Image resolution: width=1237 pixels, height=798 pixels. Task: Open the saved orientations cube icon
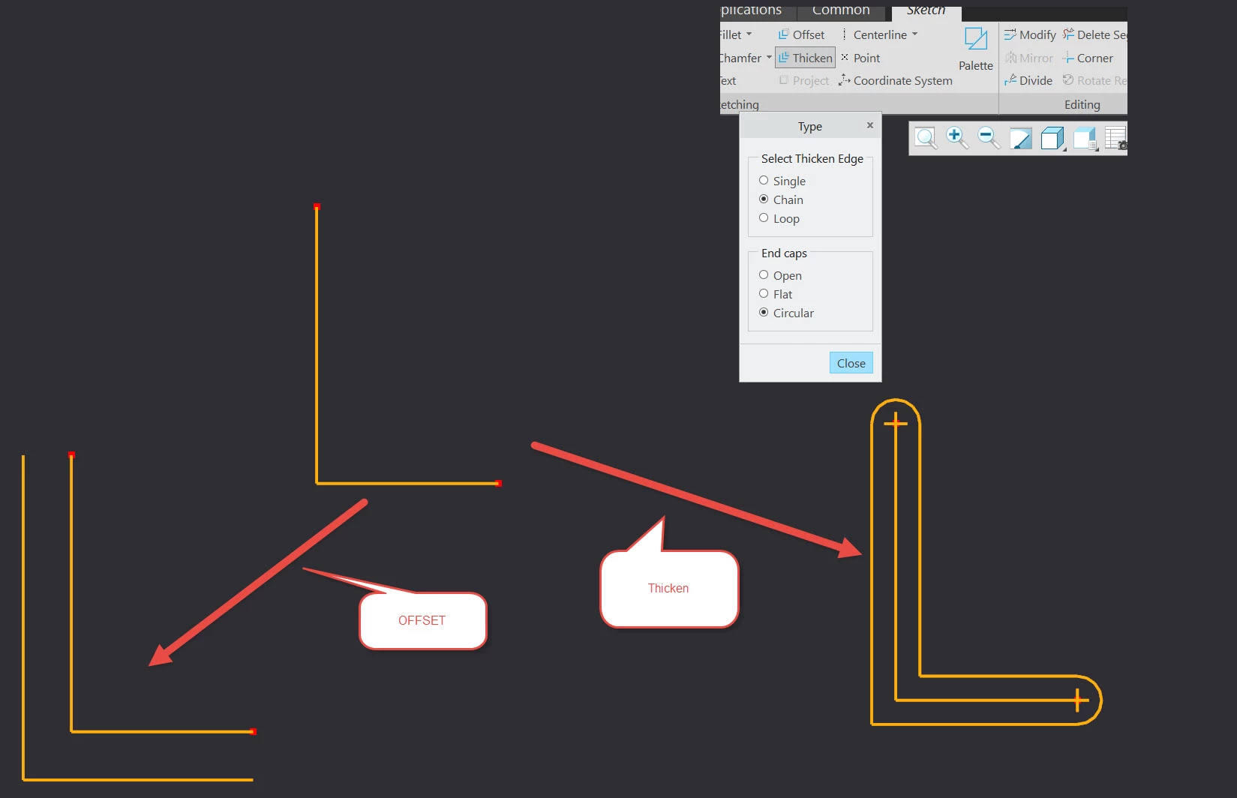pos(1085,138)
